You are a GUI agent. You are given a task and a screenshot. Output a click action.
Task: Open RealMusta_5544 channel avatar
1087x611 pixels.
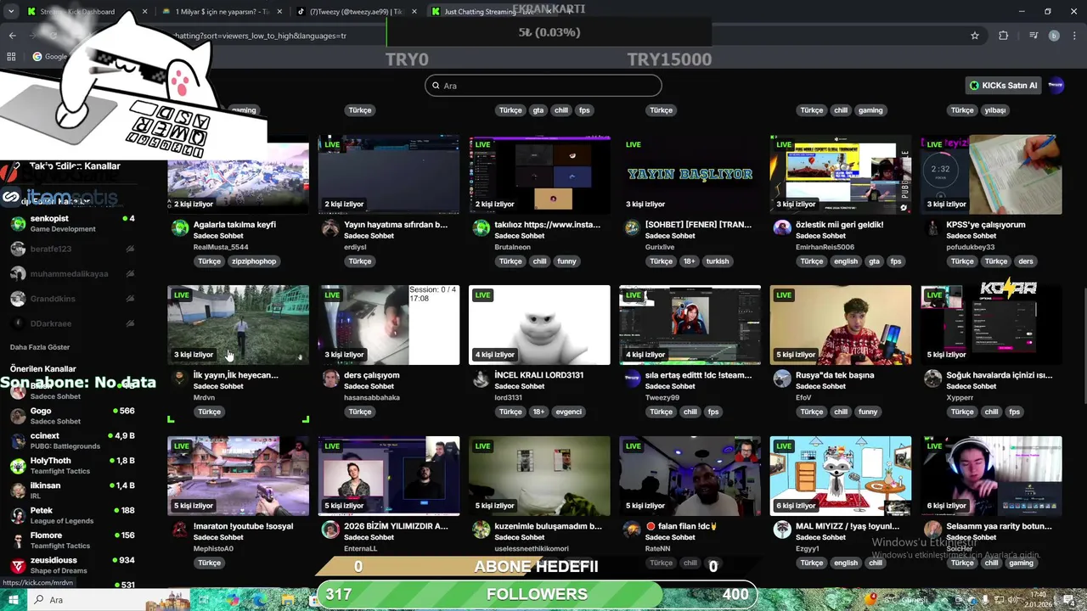click(180, 227)
